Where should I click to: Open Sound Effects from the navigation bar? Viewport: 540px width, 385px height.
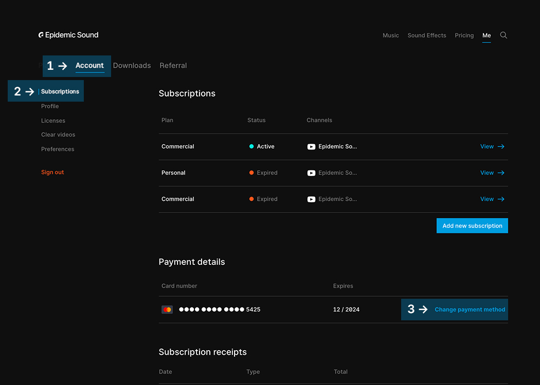tap(427, 35)
